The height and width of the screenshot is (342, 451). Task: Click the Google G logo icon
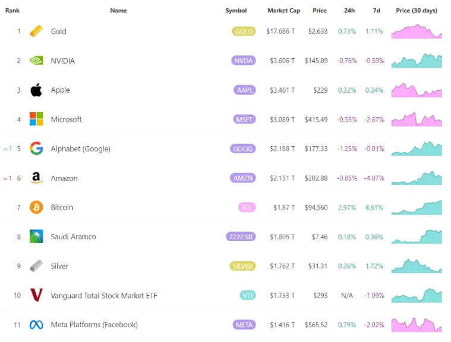pos(36,148)
